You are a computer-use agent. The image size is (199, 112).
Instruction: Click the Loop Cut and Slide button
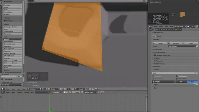[x=12, y=54]
